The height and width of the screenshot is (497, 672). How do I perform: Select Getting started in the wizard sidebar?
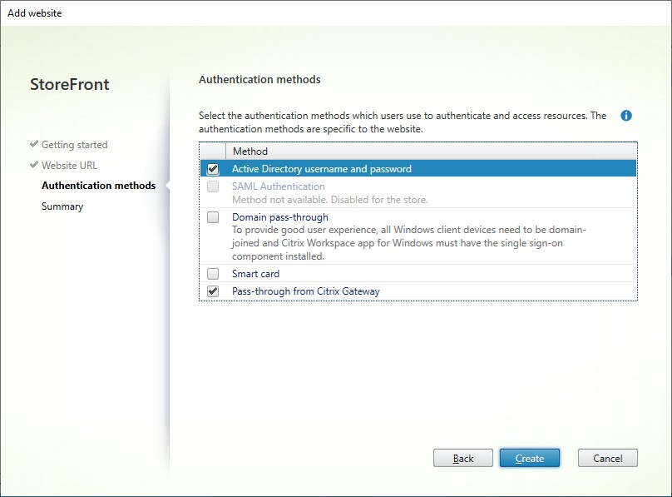click(74, 144)
